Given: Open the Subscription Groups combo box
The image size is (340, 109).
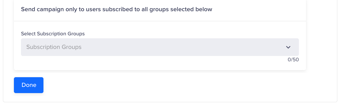Looking at the screenshot, I should (160, 47).
